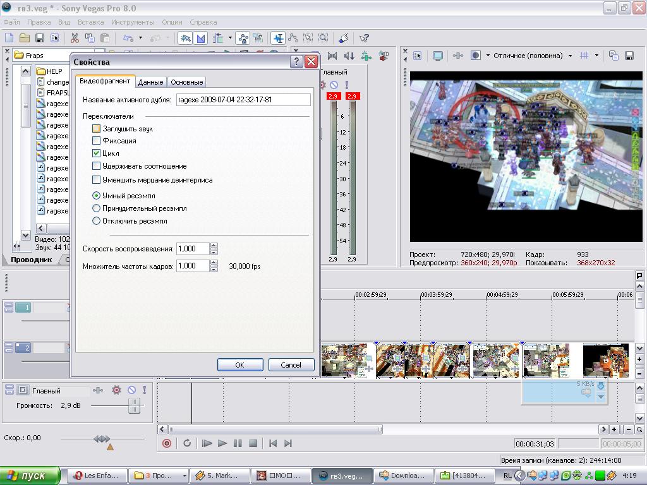This screenshot has height=485, width=647.
Task: Click the Громкость volume slider handle
Action: (x=134, y=405)
